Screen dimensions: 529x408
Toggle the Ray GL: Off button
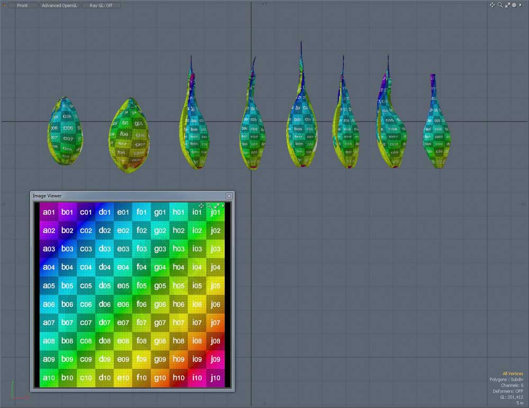(101, 5)
